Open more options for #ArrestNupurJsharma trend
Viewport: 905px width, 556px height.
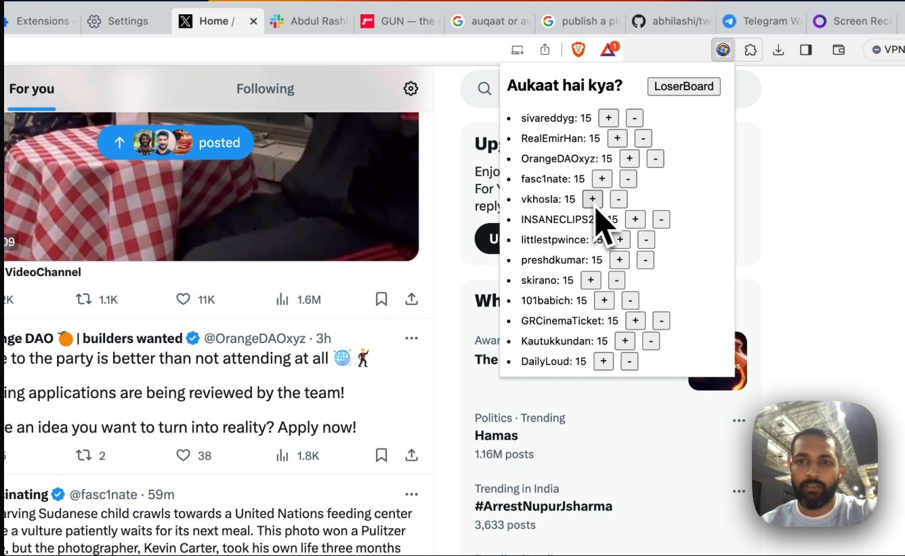pyautogui.click(x=738, y=491)
